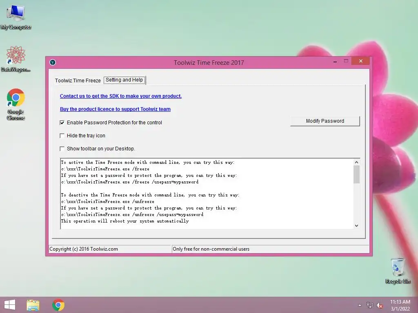The height and width of the screenshot is (313, 418).
Task: Launch Chrome from the taskbar
Action: coord(58,305)
